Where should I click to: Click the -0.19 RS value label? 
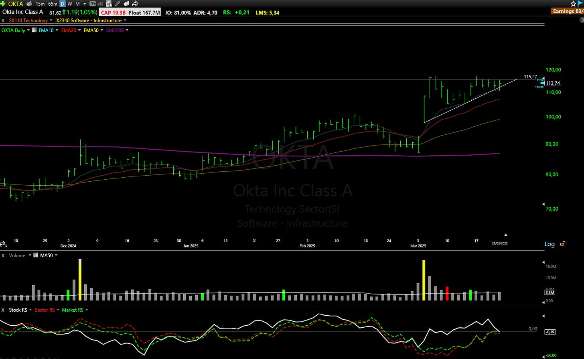(550, 332)
